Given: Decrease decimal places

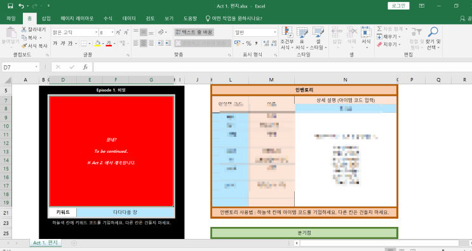Looking at the screenshot, I should [274, 44].
